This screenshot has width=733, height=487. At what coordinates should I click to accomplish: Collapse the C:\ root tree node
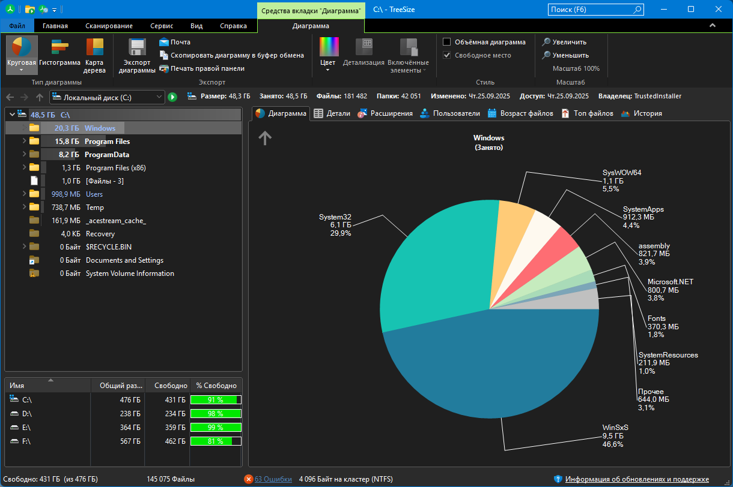[x=12, y=114]
